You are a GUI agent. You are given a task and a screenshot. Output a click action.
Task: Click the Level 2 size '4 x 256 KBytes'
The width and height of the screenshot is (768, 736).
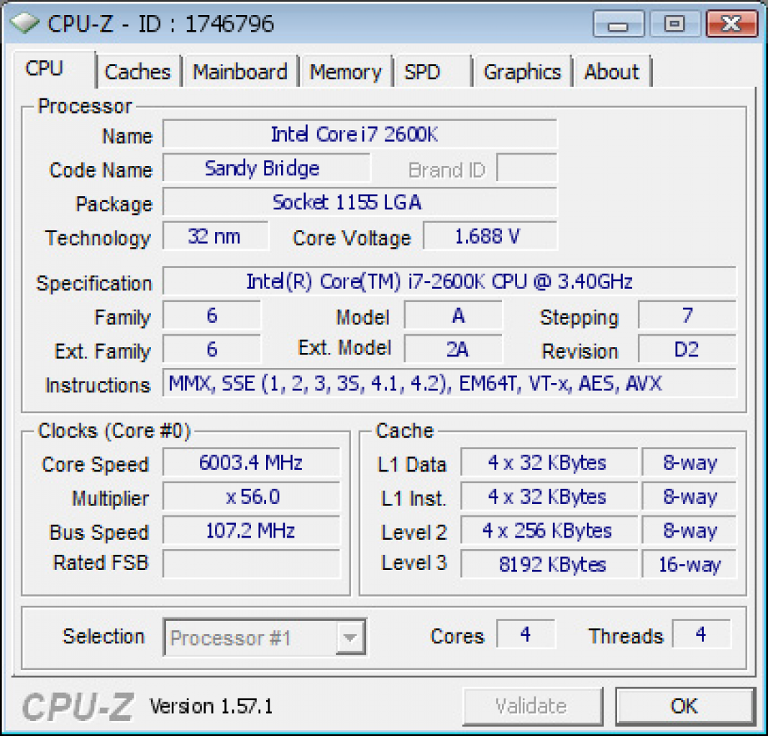point(549,530)
